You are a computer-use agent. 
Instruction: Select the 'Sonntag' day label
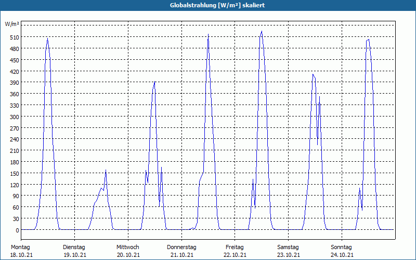coord(342,248)
